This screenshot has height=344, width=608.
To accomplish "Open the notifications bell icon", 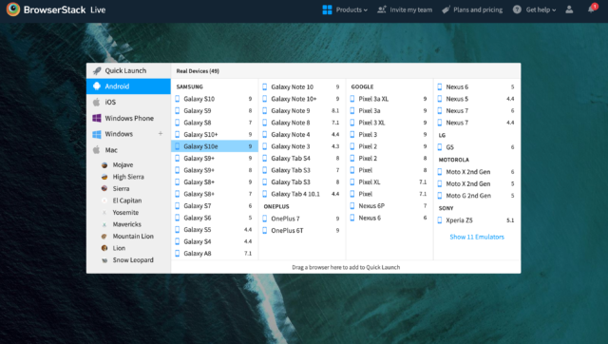I will [591, 9].
